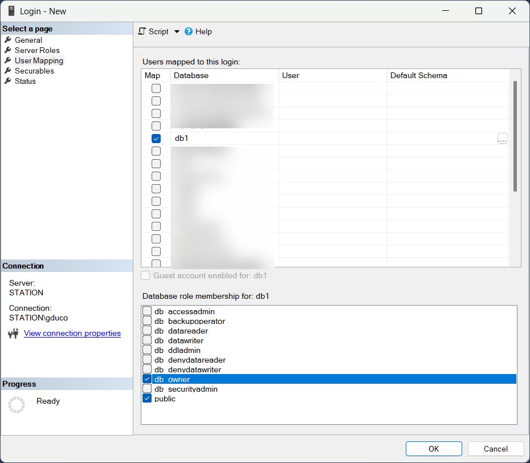Screen dimensions: 530x463
Task: Click the database list vertical scrollbar
Action: [515, 136]
